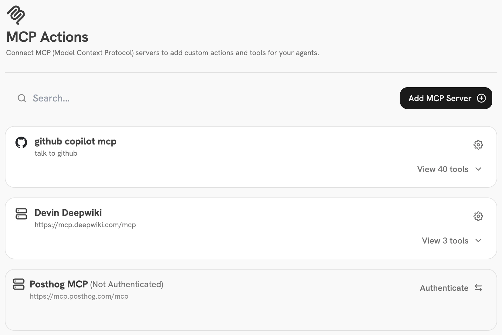Open settings gear for github copilot mcp
The height and width of the screenshot is (335, 502).
coord(478,145)
